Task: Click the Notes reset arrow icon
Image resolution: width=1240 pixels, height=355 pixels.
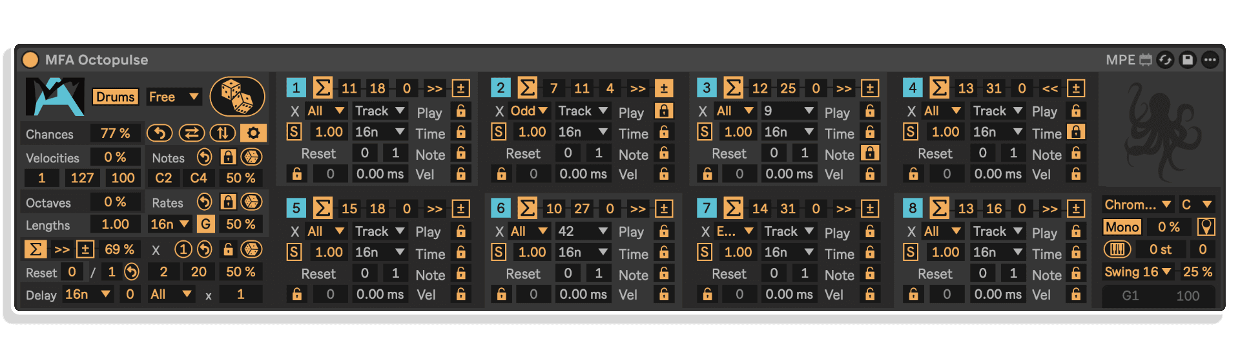Action: pyautogui.click(x=204, y=157)
